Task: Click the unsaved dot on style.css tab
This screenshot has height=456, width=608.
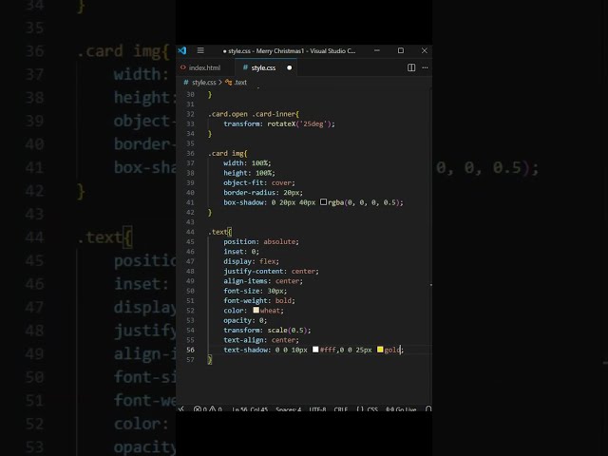Action: (289, 67)
